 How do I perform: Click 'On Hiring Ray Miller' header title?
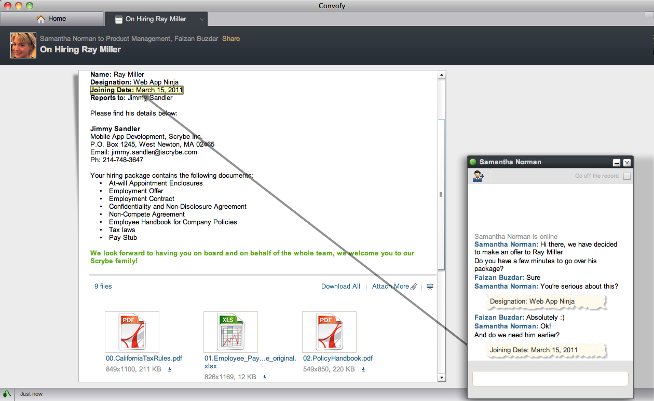pyautogui.click(x=80, y=50)
